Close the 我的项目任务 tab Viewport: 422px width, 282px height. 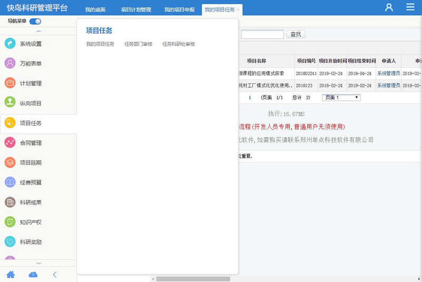(238, 10)
